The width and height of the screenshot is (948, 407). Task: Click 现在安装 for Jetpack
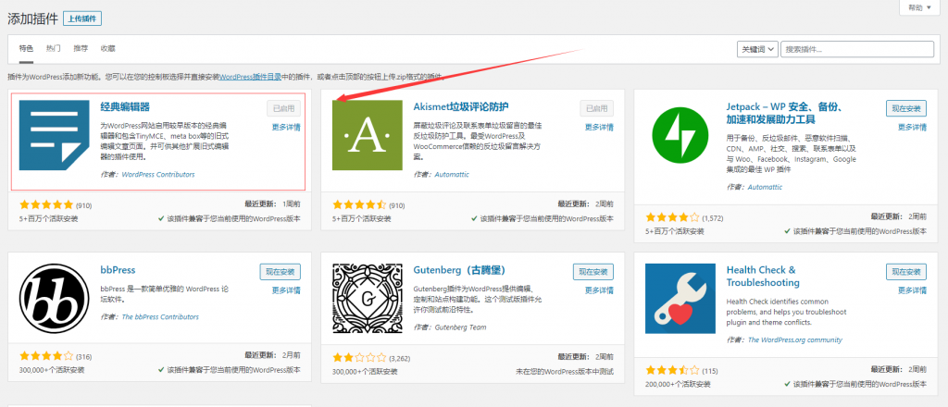point(906,109)
